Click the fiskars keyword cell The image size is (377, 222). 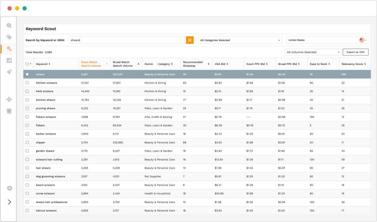(x=40, y=125)
